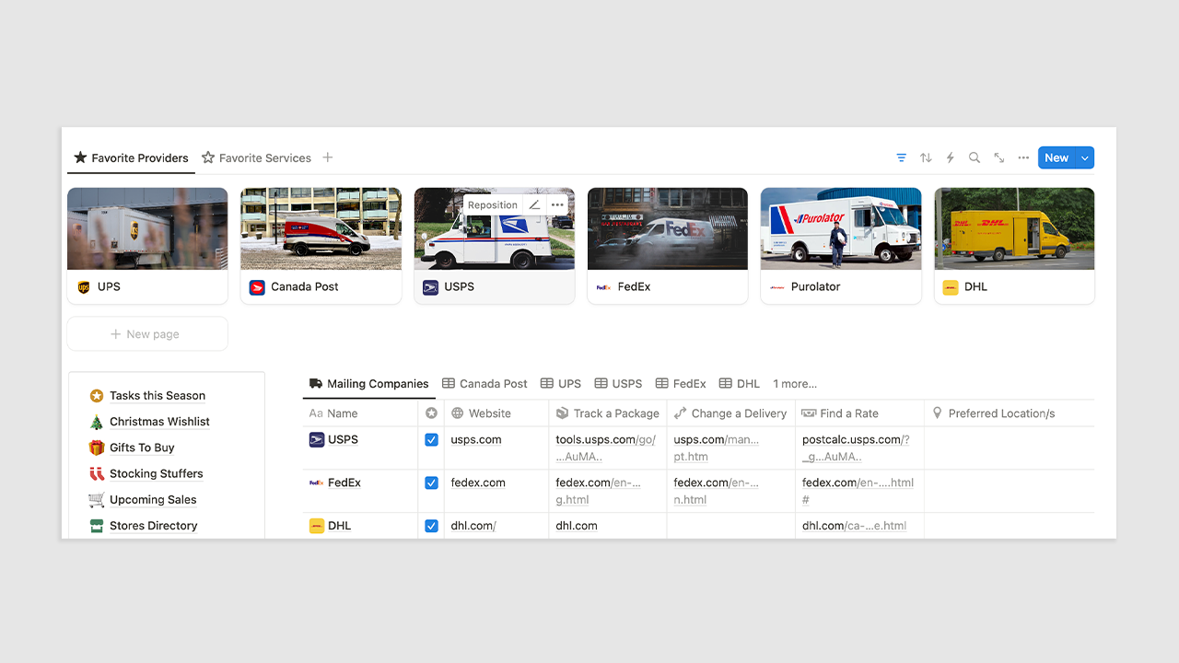Open fedex.com website link
The image size is (1179, 663).
tap(478, 483)
